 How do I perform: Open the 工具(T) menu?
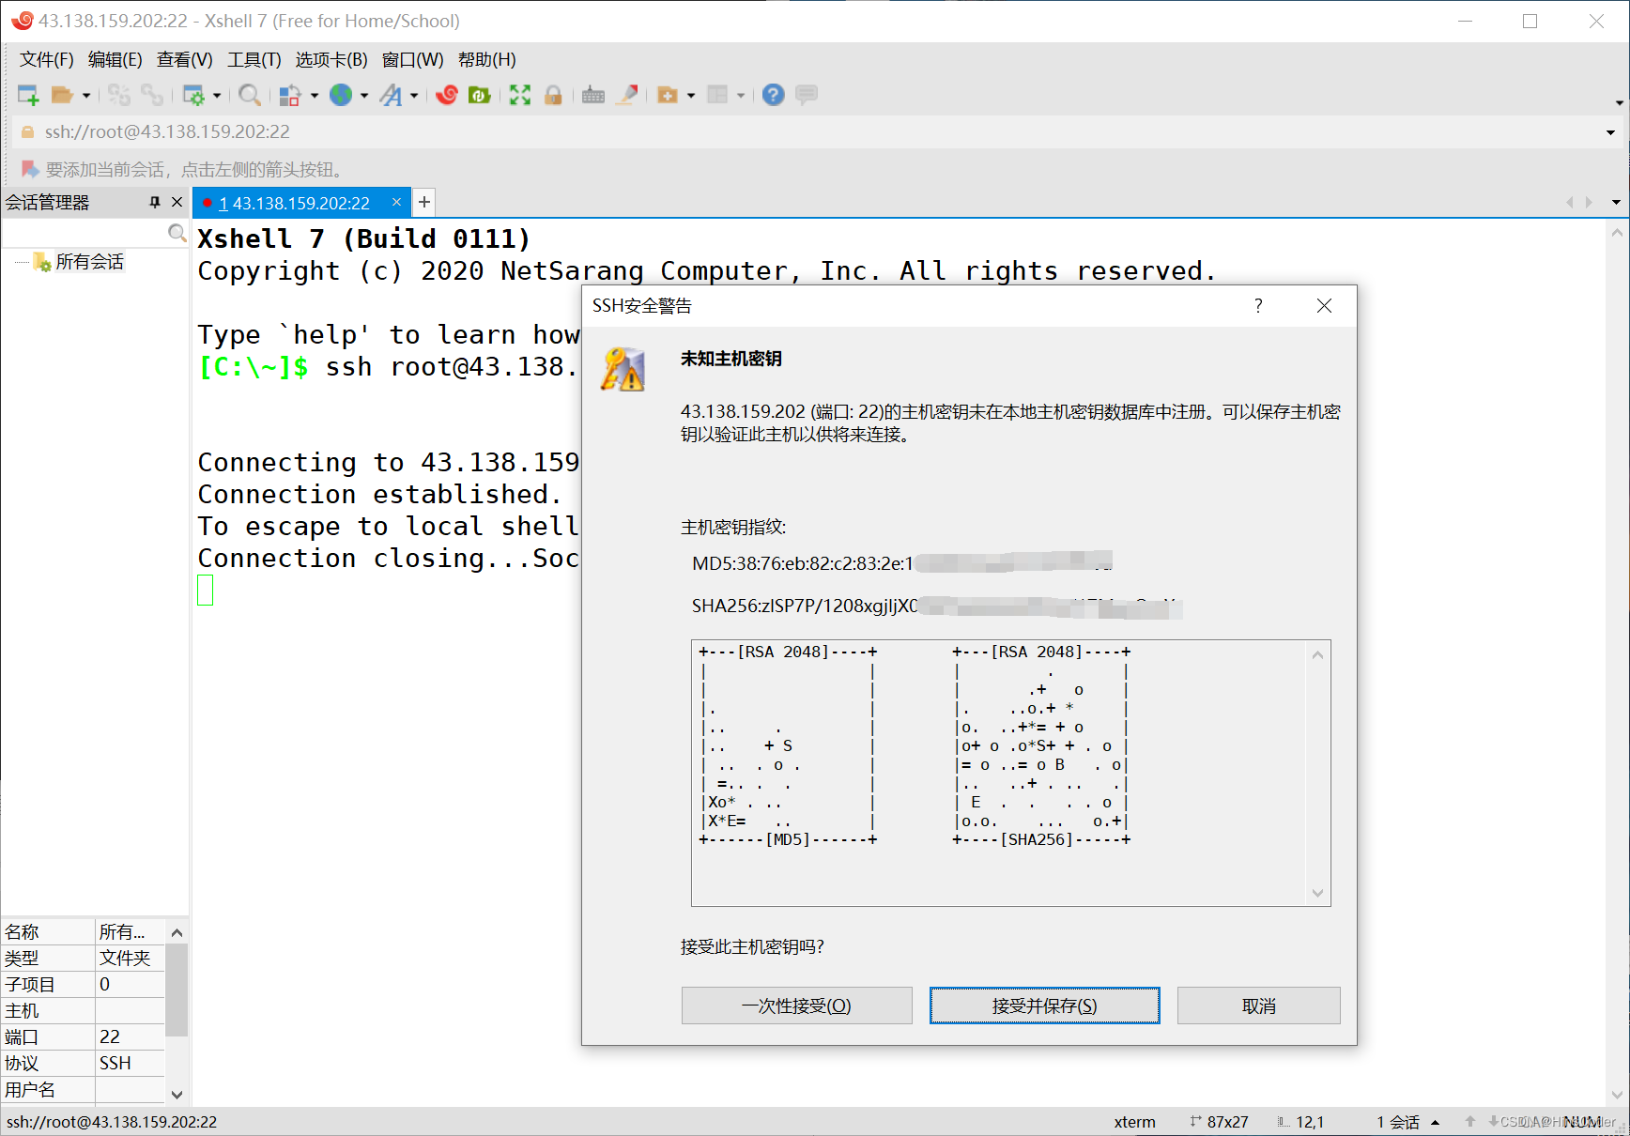pyautogui.click(x=254, y=60)
